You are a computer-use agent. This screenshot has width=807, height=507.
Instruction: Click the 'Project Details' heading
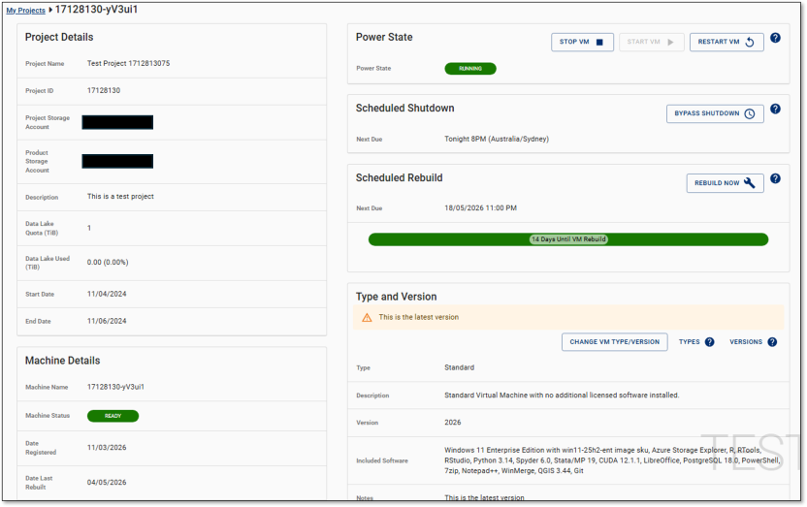pos(59,38)
